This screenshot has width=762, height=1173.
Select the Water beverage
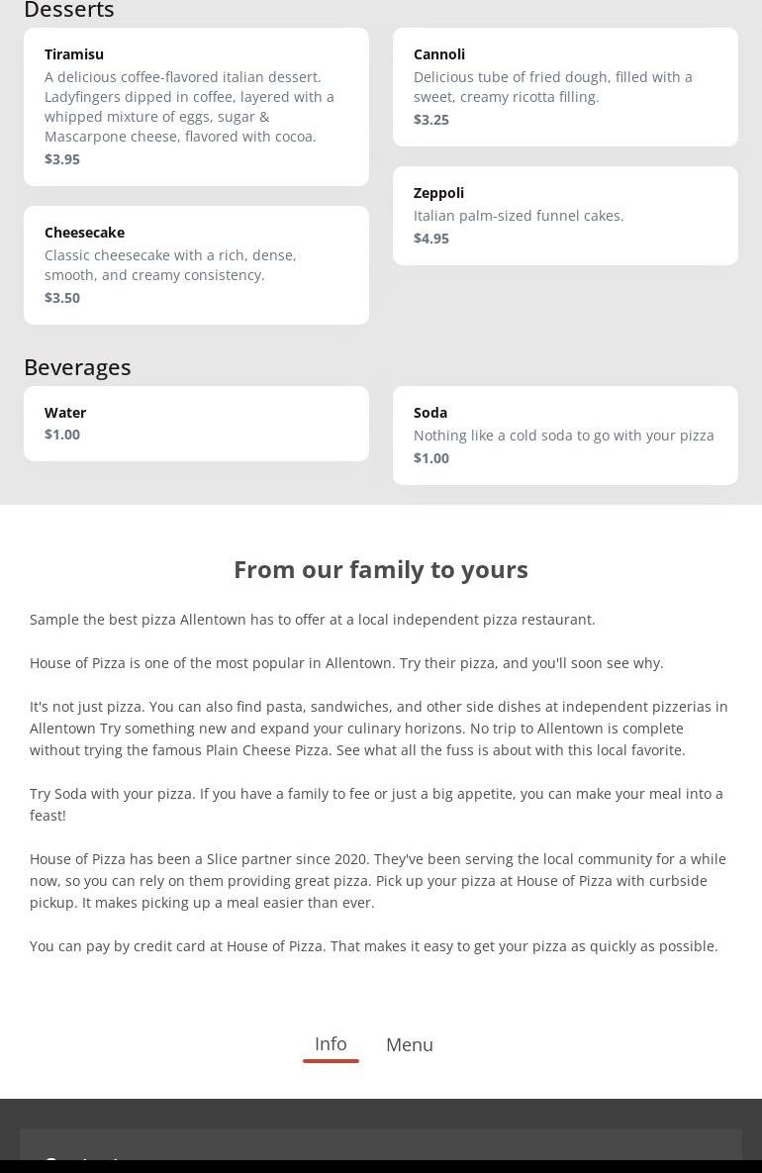[196, 423]
